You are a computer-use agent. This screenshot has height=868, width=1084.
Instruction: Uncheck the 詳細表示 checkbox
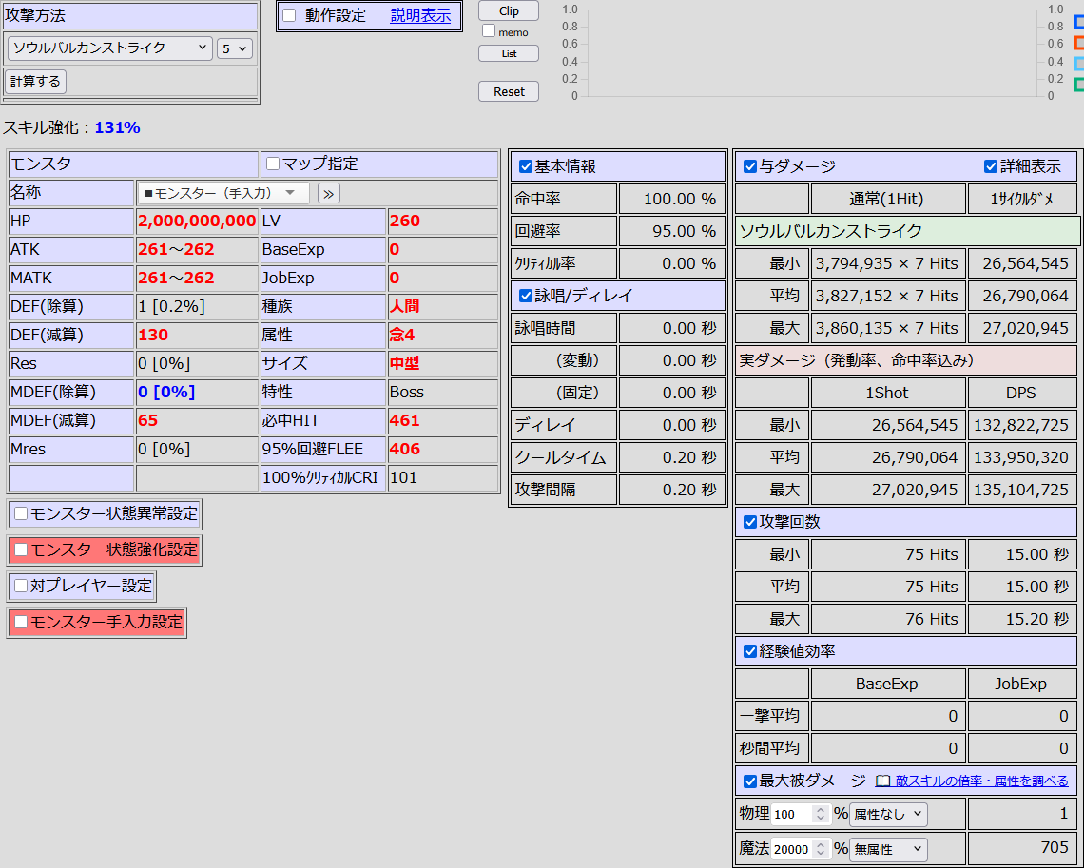[991, 166]
